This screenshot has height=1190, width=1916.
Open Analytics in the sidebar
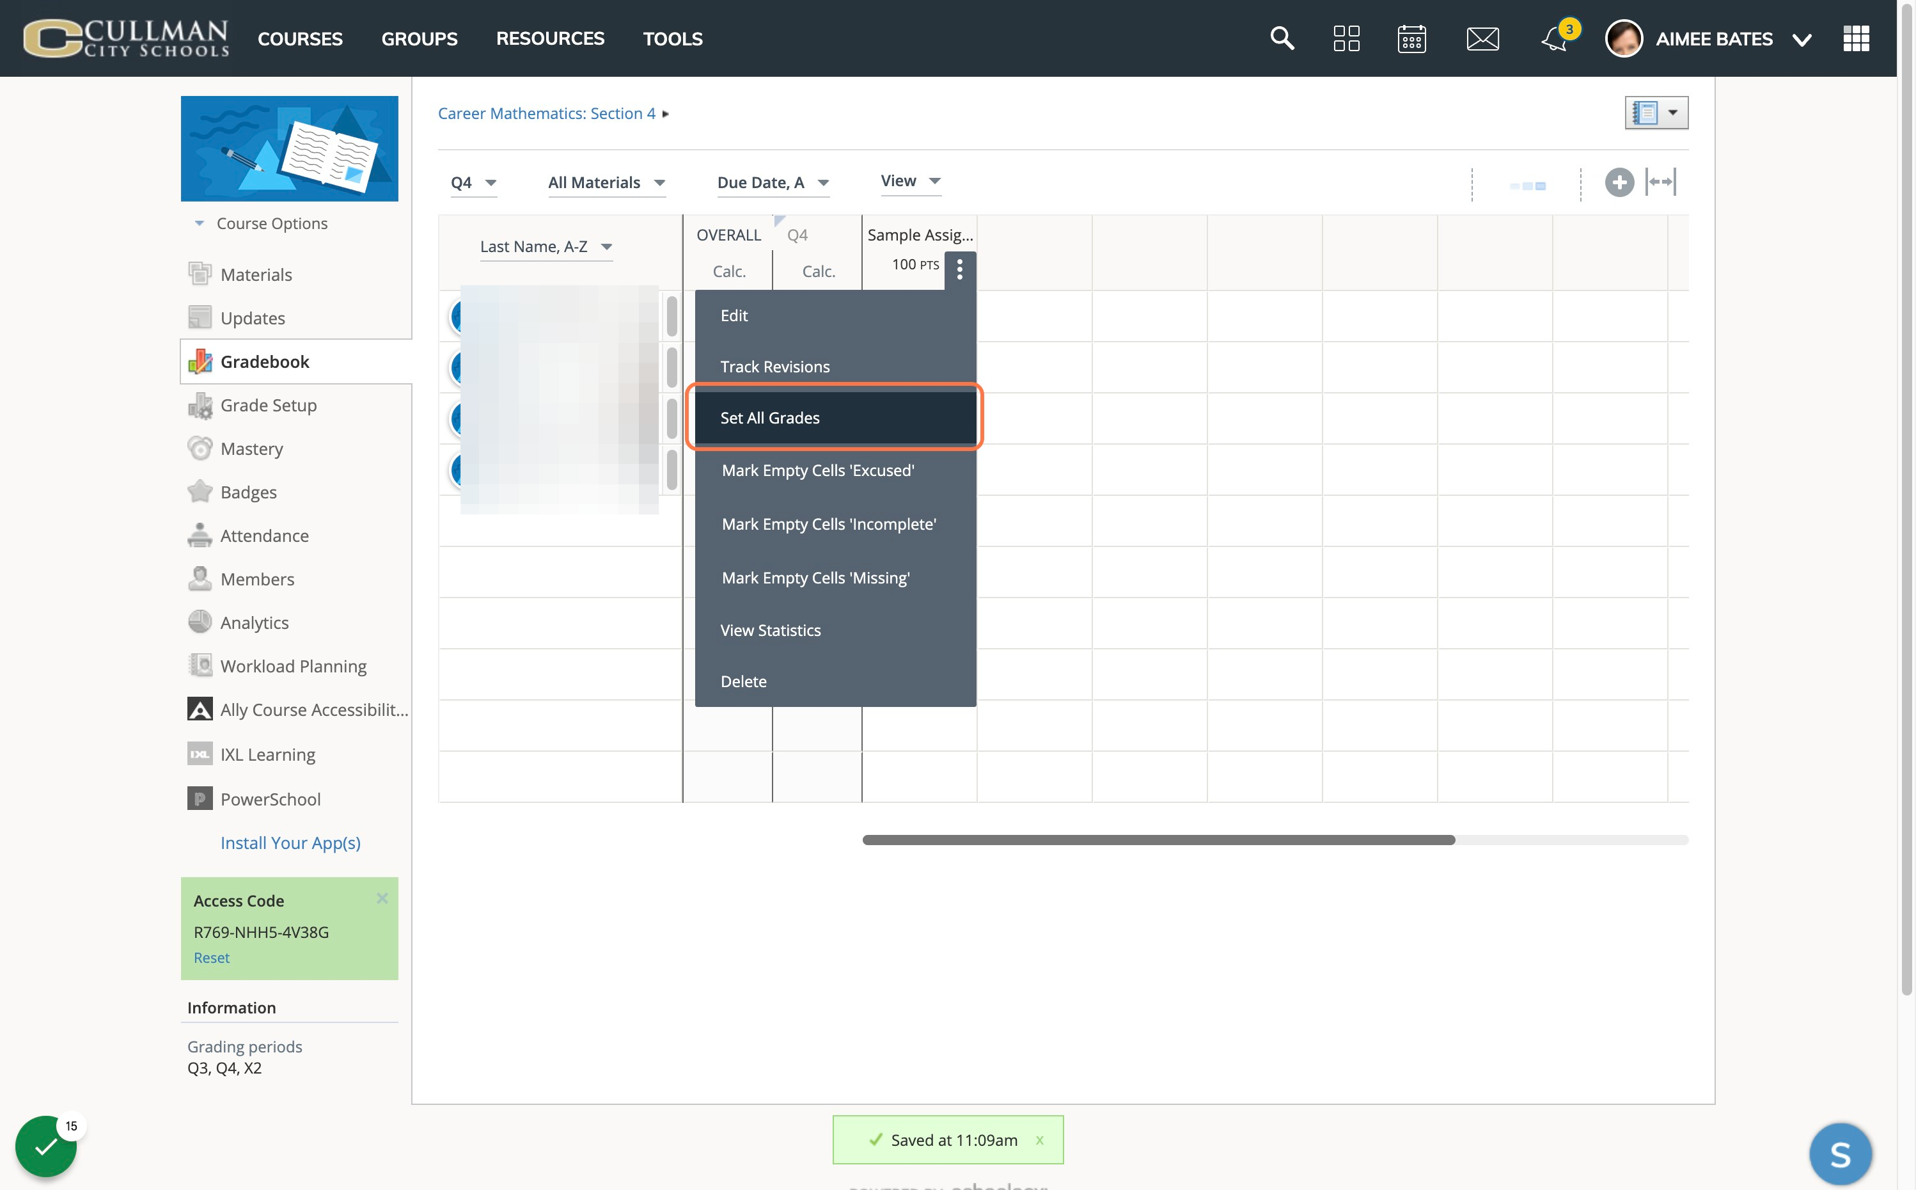[254, 622]
